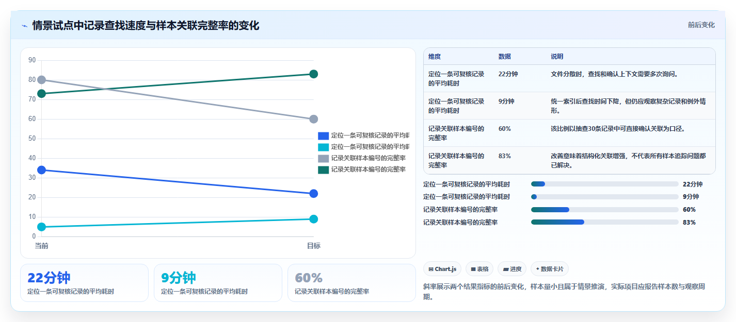Click the progress bar labeled 9分钟
This screenshot has width=736, height=322.
click(x=604, y=197)
